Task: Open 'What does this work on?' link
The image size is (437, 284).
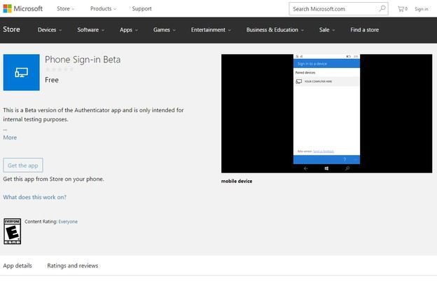Action: tap(35, 198)
